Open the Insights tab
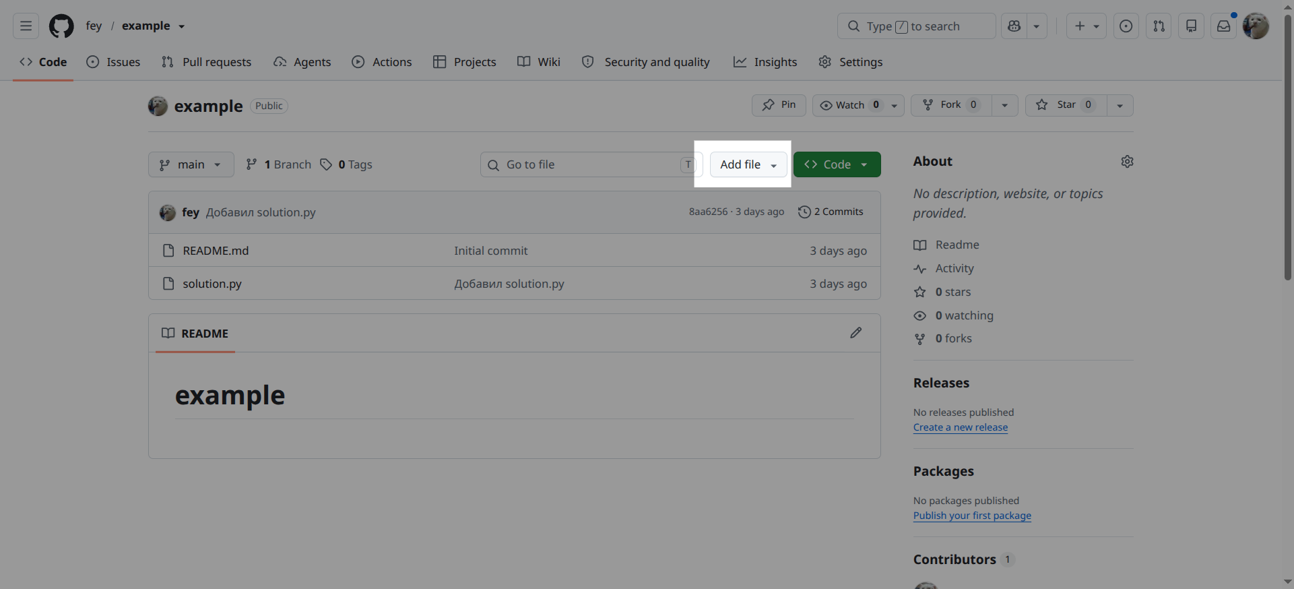Viewport: 1294px width, 589px height. (766, 62)
